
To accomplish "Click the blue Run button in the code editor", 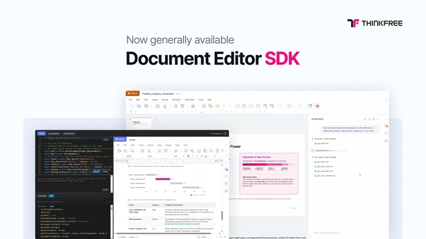I will (x=96, y=171).
